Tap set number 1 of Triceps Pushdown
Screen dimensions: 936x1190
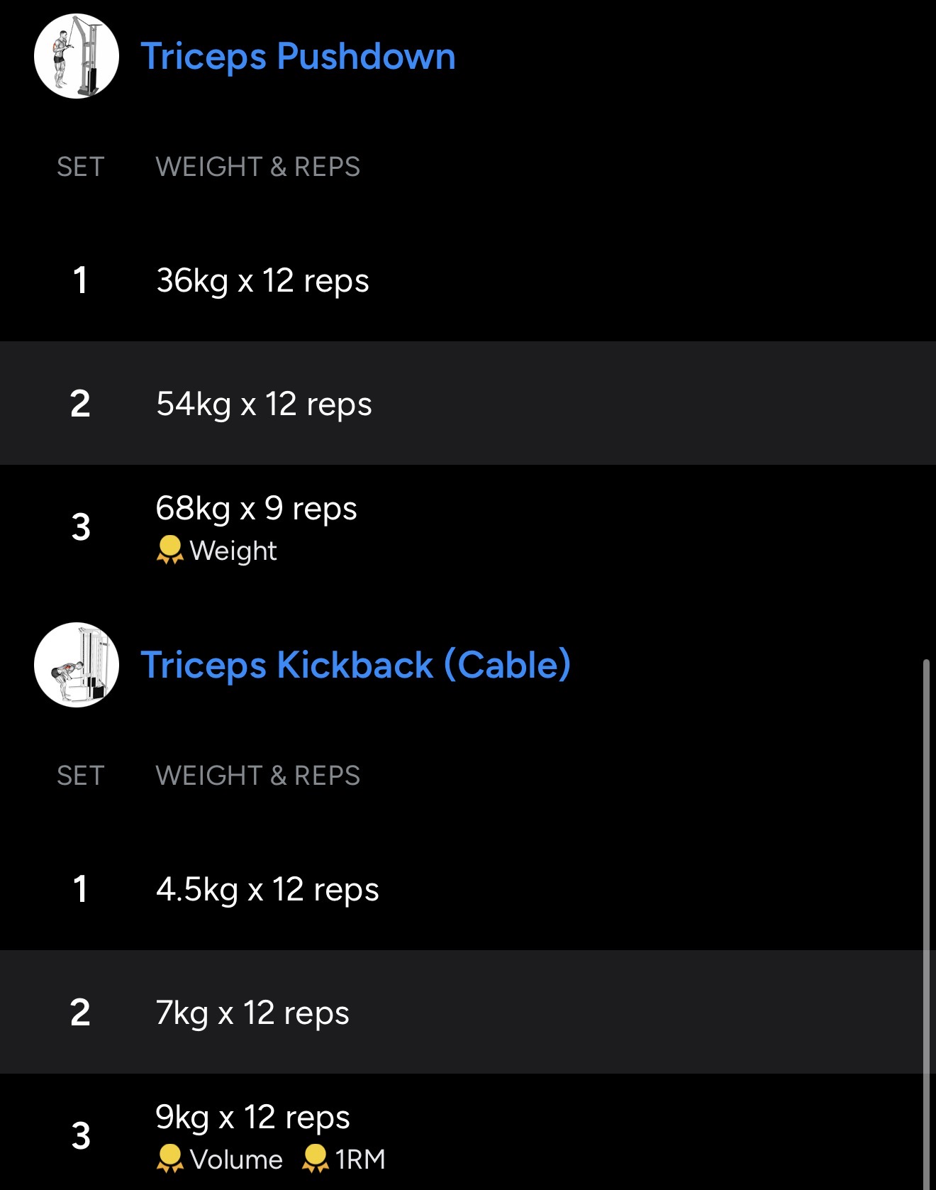point(80,280)
